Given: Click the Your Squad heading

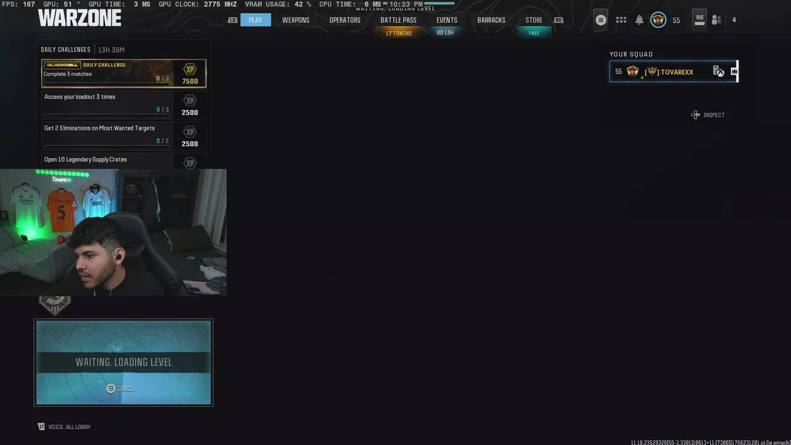Looking at the screenshot, I should click(x=631, y=54).
